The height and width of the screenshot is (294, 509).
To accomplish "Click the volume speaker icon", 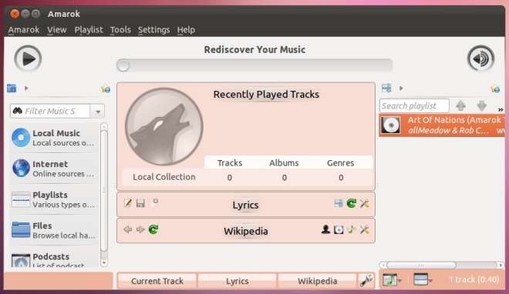I will click(x=480, y=58).
